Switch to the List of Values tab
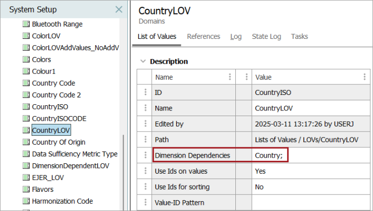Screen dimensions: 373x211 coord(157,37)
